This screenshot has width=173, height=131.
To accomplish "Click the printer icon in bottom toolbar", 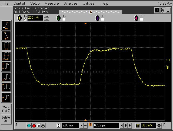I will tap(43, 126).
